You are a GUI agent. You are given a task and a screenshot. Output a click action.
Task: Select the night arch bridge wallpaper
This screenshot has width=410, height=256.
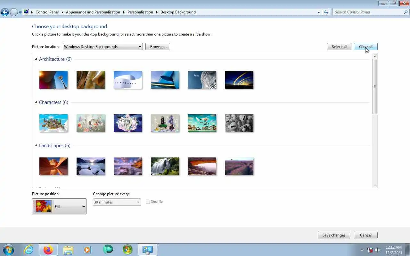tap(239, 80)
